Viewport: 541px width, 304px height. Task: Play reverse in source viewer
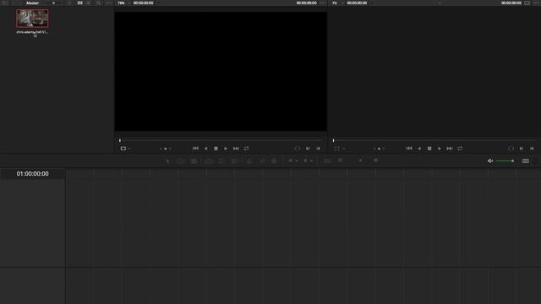[205, 149]
